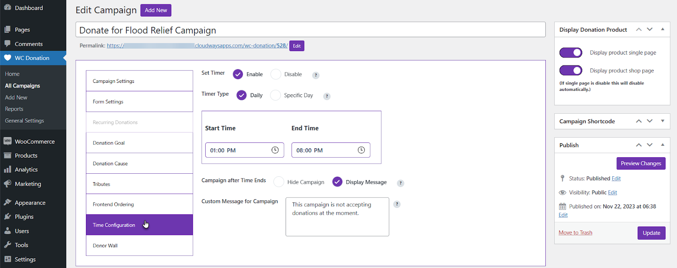677x268 pixels.
Task: Click the Update button
Action: [x=651, y=233]
